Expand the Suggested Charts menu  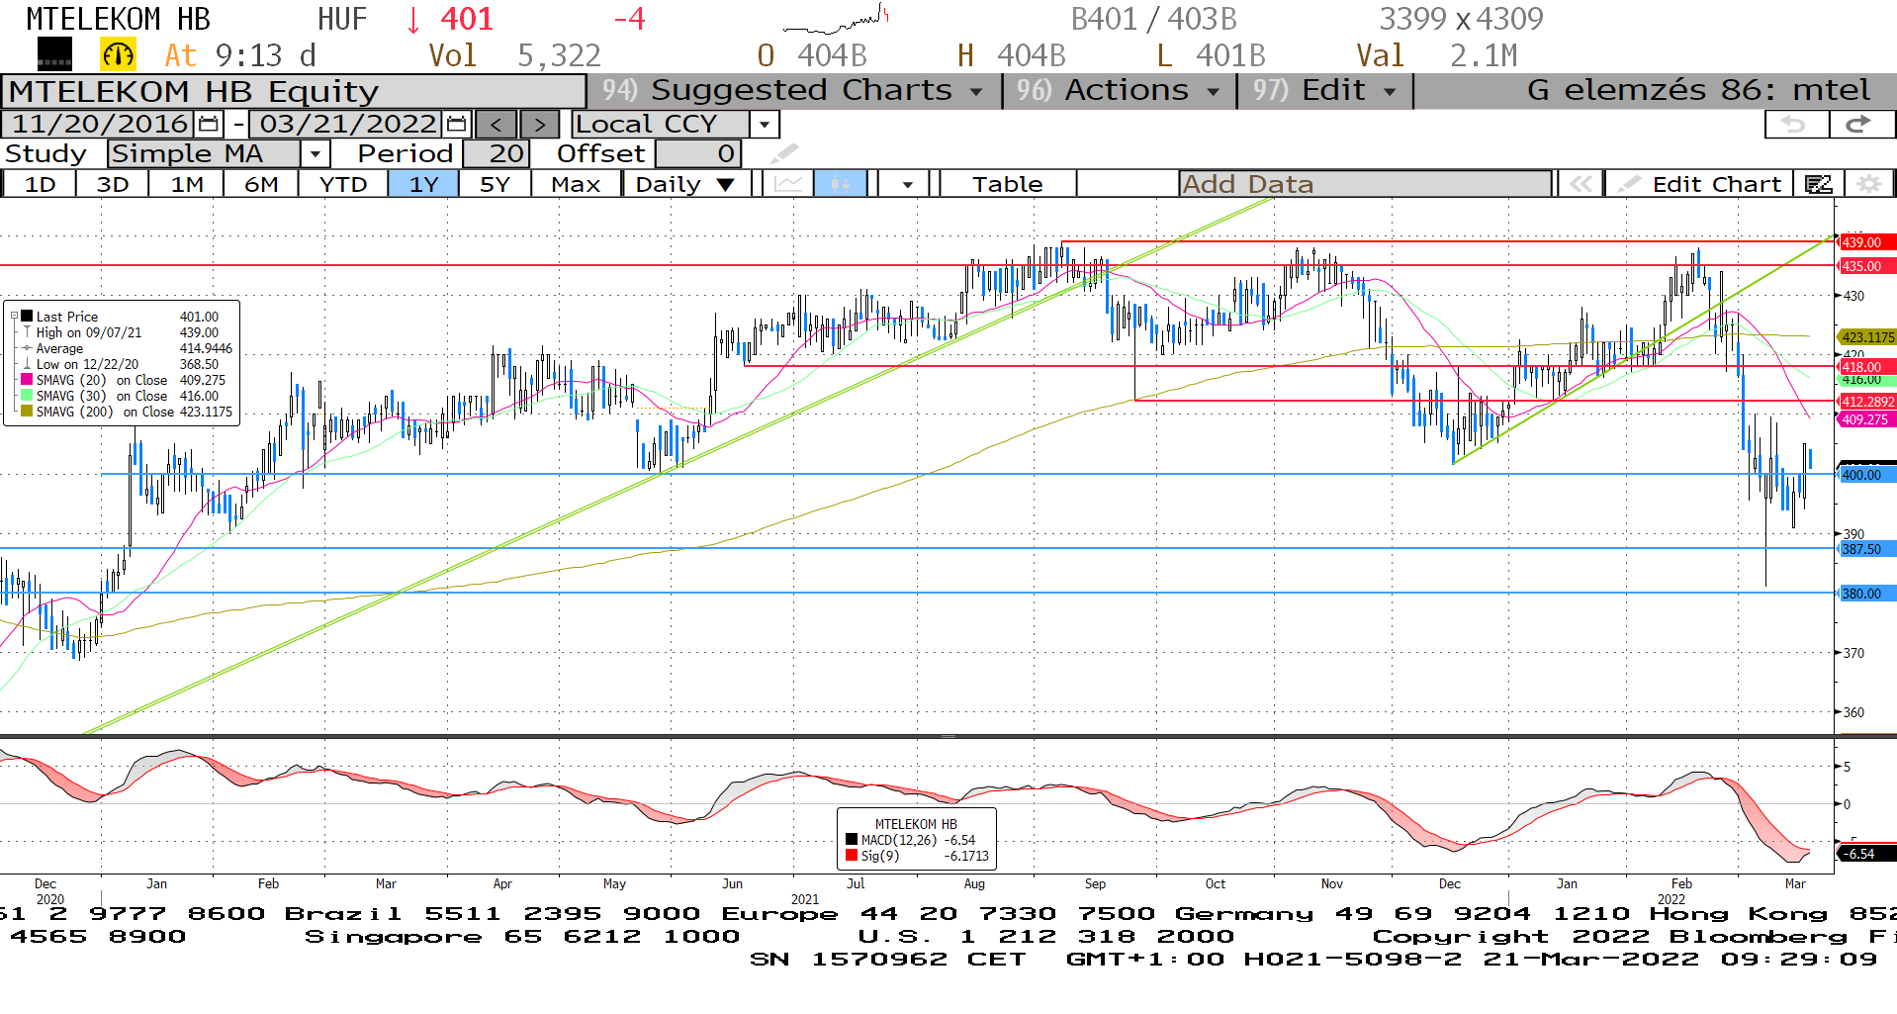point(793,91)
